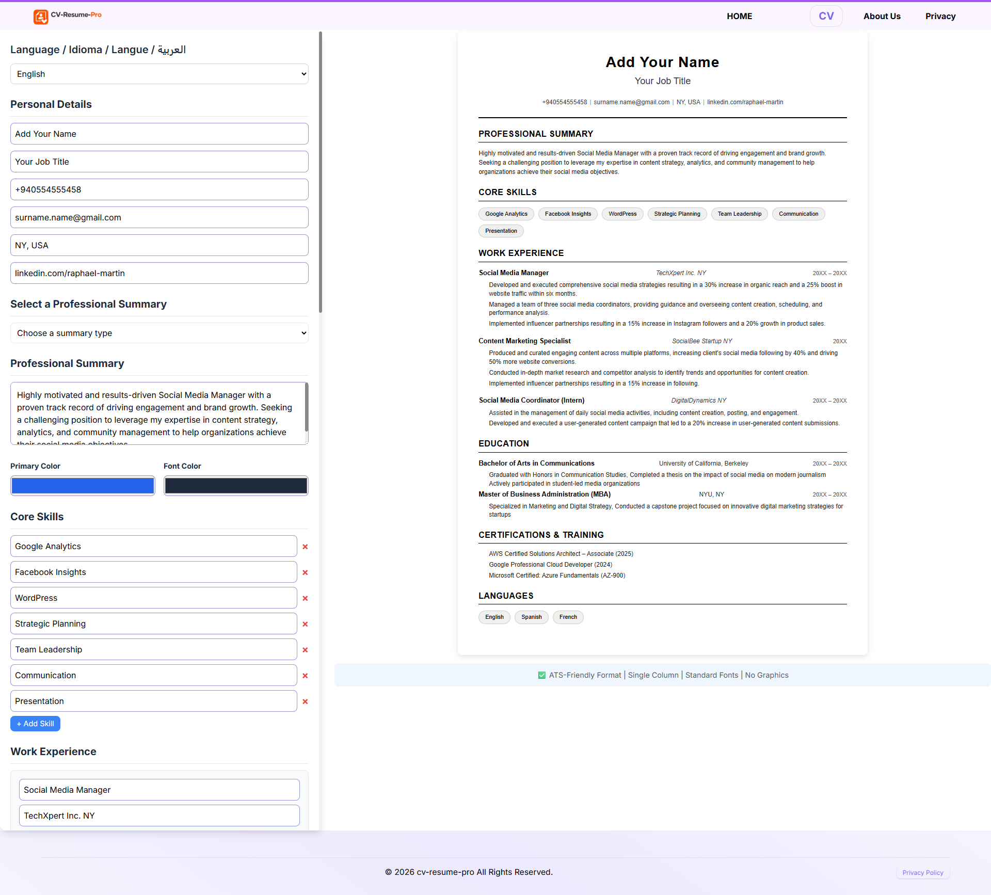Click the Presentation skill input
Viewport: 991px width, 895px height.
[x=154, y=701]
